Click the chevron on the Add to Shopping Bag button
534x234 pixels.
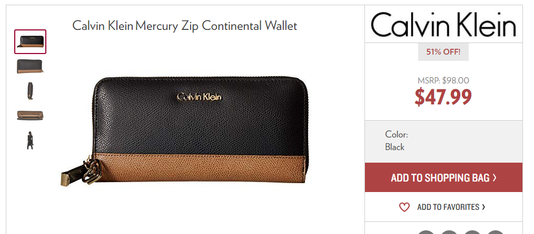point(495,177)
